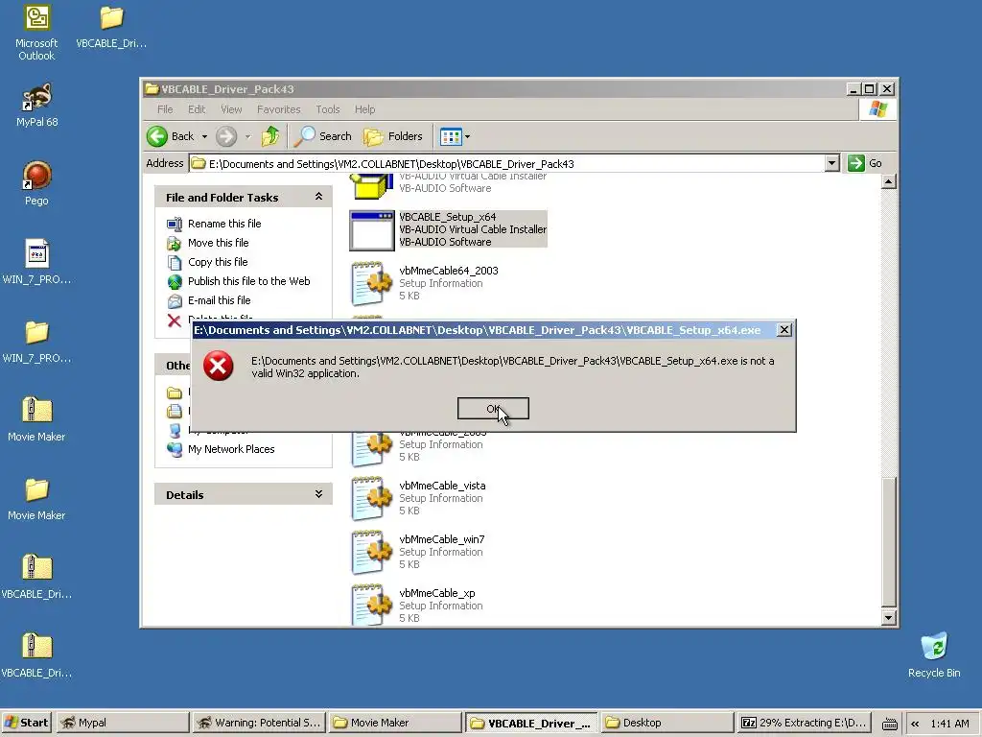Screen dimensions: 982x737
Task: Expand hidden tray icons chevron
Action: pos(915,724)
